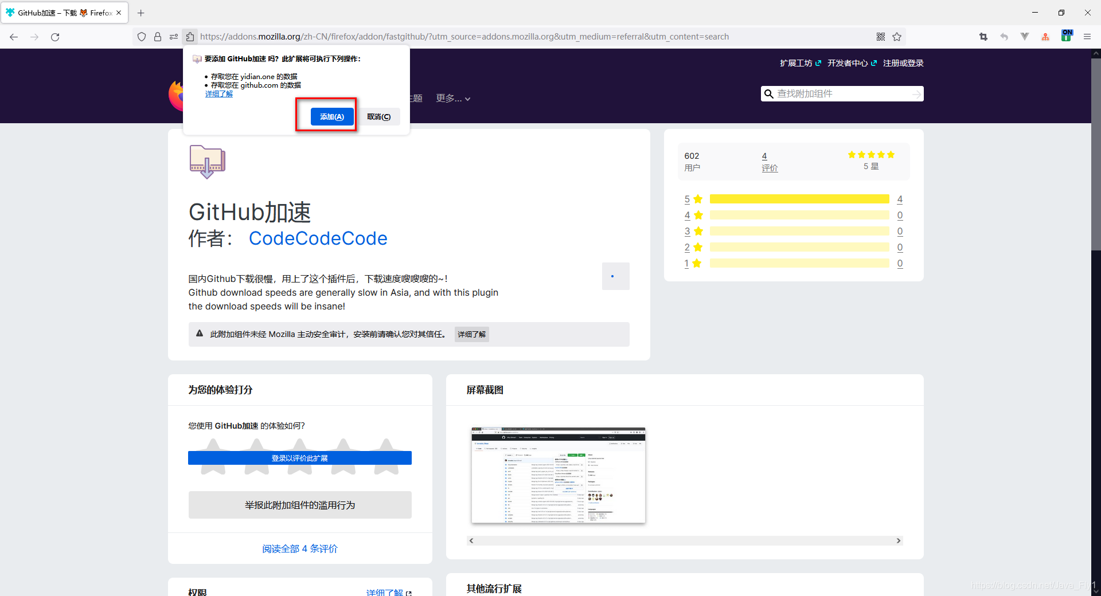Click the back navigation arrow
Viewport: 1101px width, 596px height.
tap(14, 37)
